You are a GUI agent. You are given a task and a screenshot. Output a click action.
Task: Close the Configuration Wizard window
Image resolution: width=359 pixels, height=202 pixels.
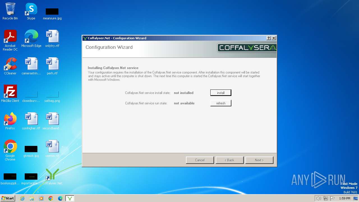click(x=274, y=38)
